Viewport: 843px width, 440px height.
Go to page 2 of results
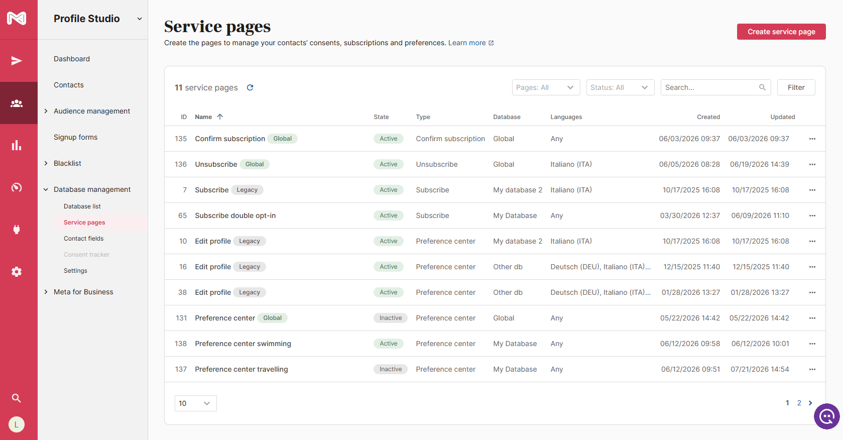(799, 403)
